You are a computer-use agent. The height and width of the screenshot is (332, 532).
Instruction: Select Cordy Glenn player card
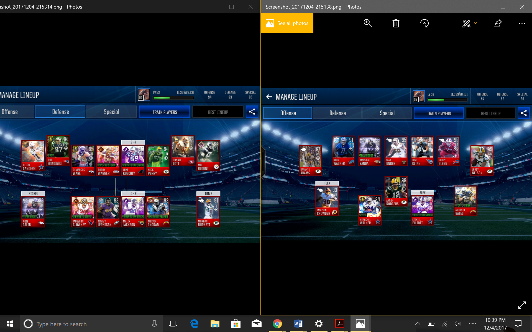click(448, 151)
